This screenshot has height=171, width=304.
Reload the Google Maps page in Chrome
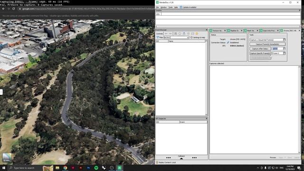[14, 9]
